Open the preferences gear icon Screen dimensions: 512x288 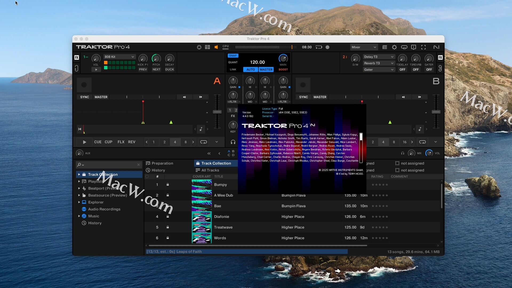[x=394, y=47]
